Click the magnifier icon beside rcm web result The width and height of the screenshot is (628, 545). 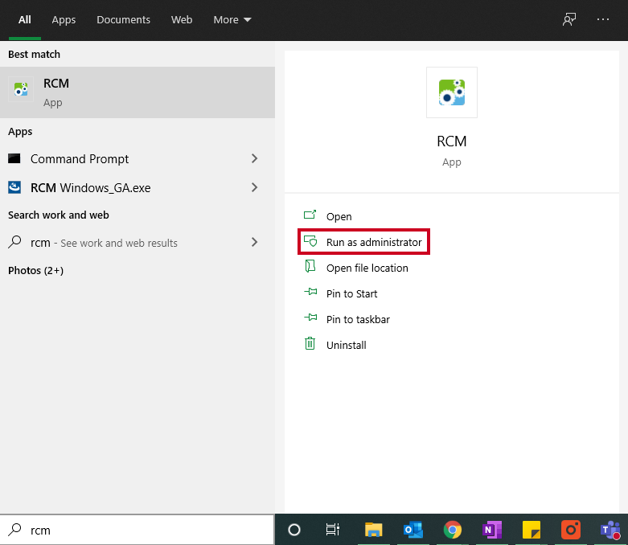(x=14, y=242)
